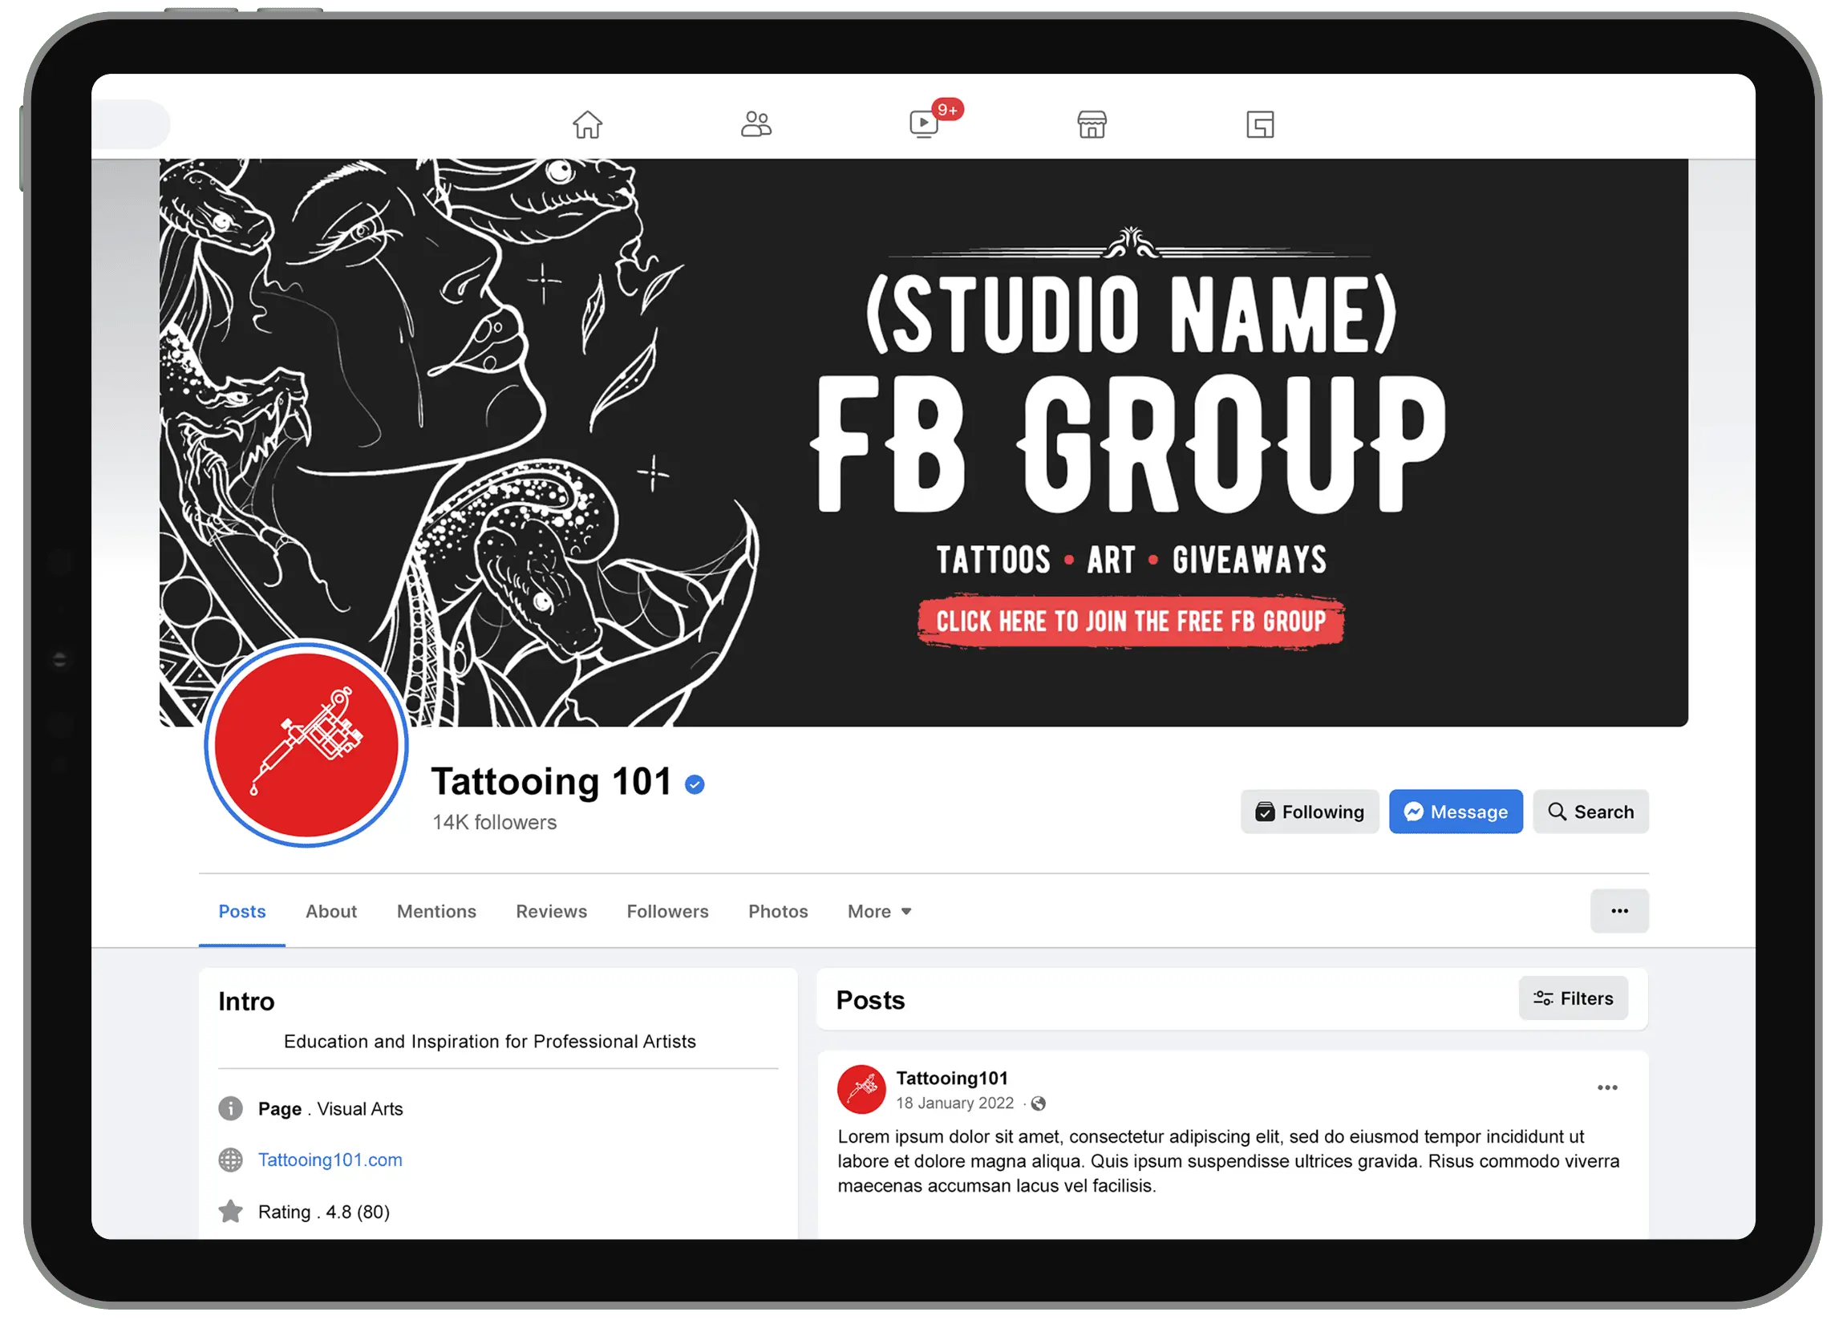Image resolution: width=1839 pixels, height=1320 pixels.
Task: Open the Followers tab
Action: [667, 912]
